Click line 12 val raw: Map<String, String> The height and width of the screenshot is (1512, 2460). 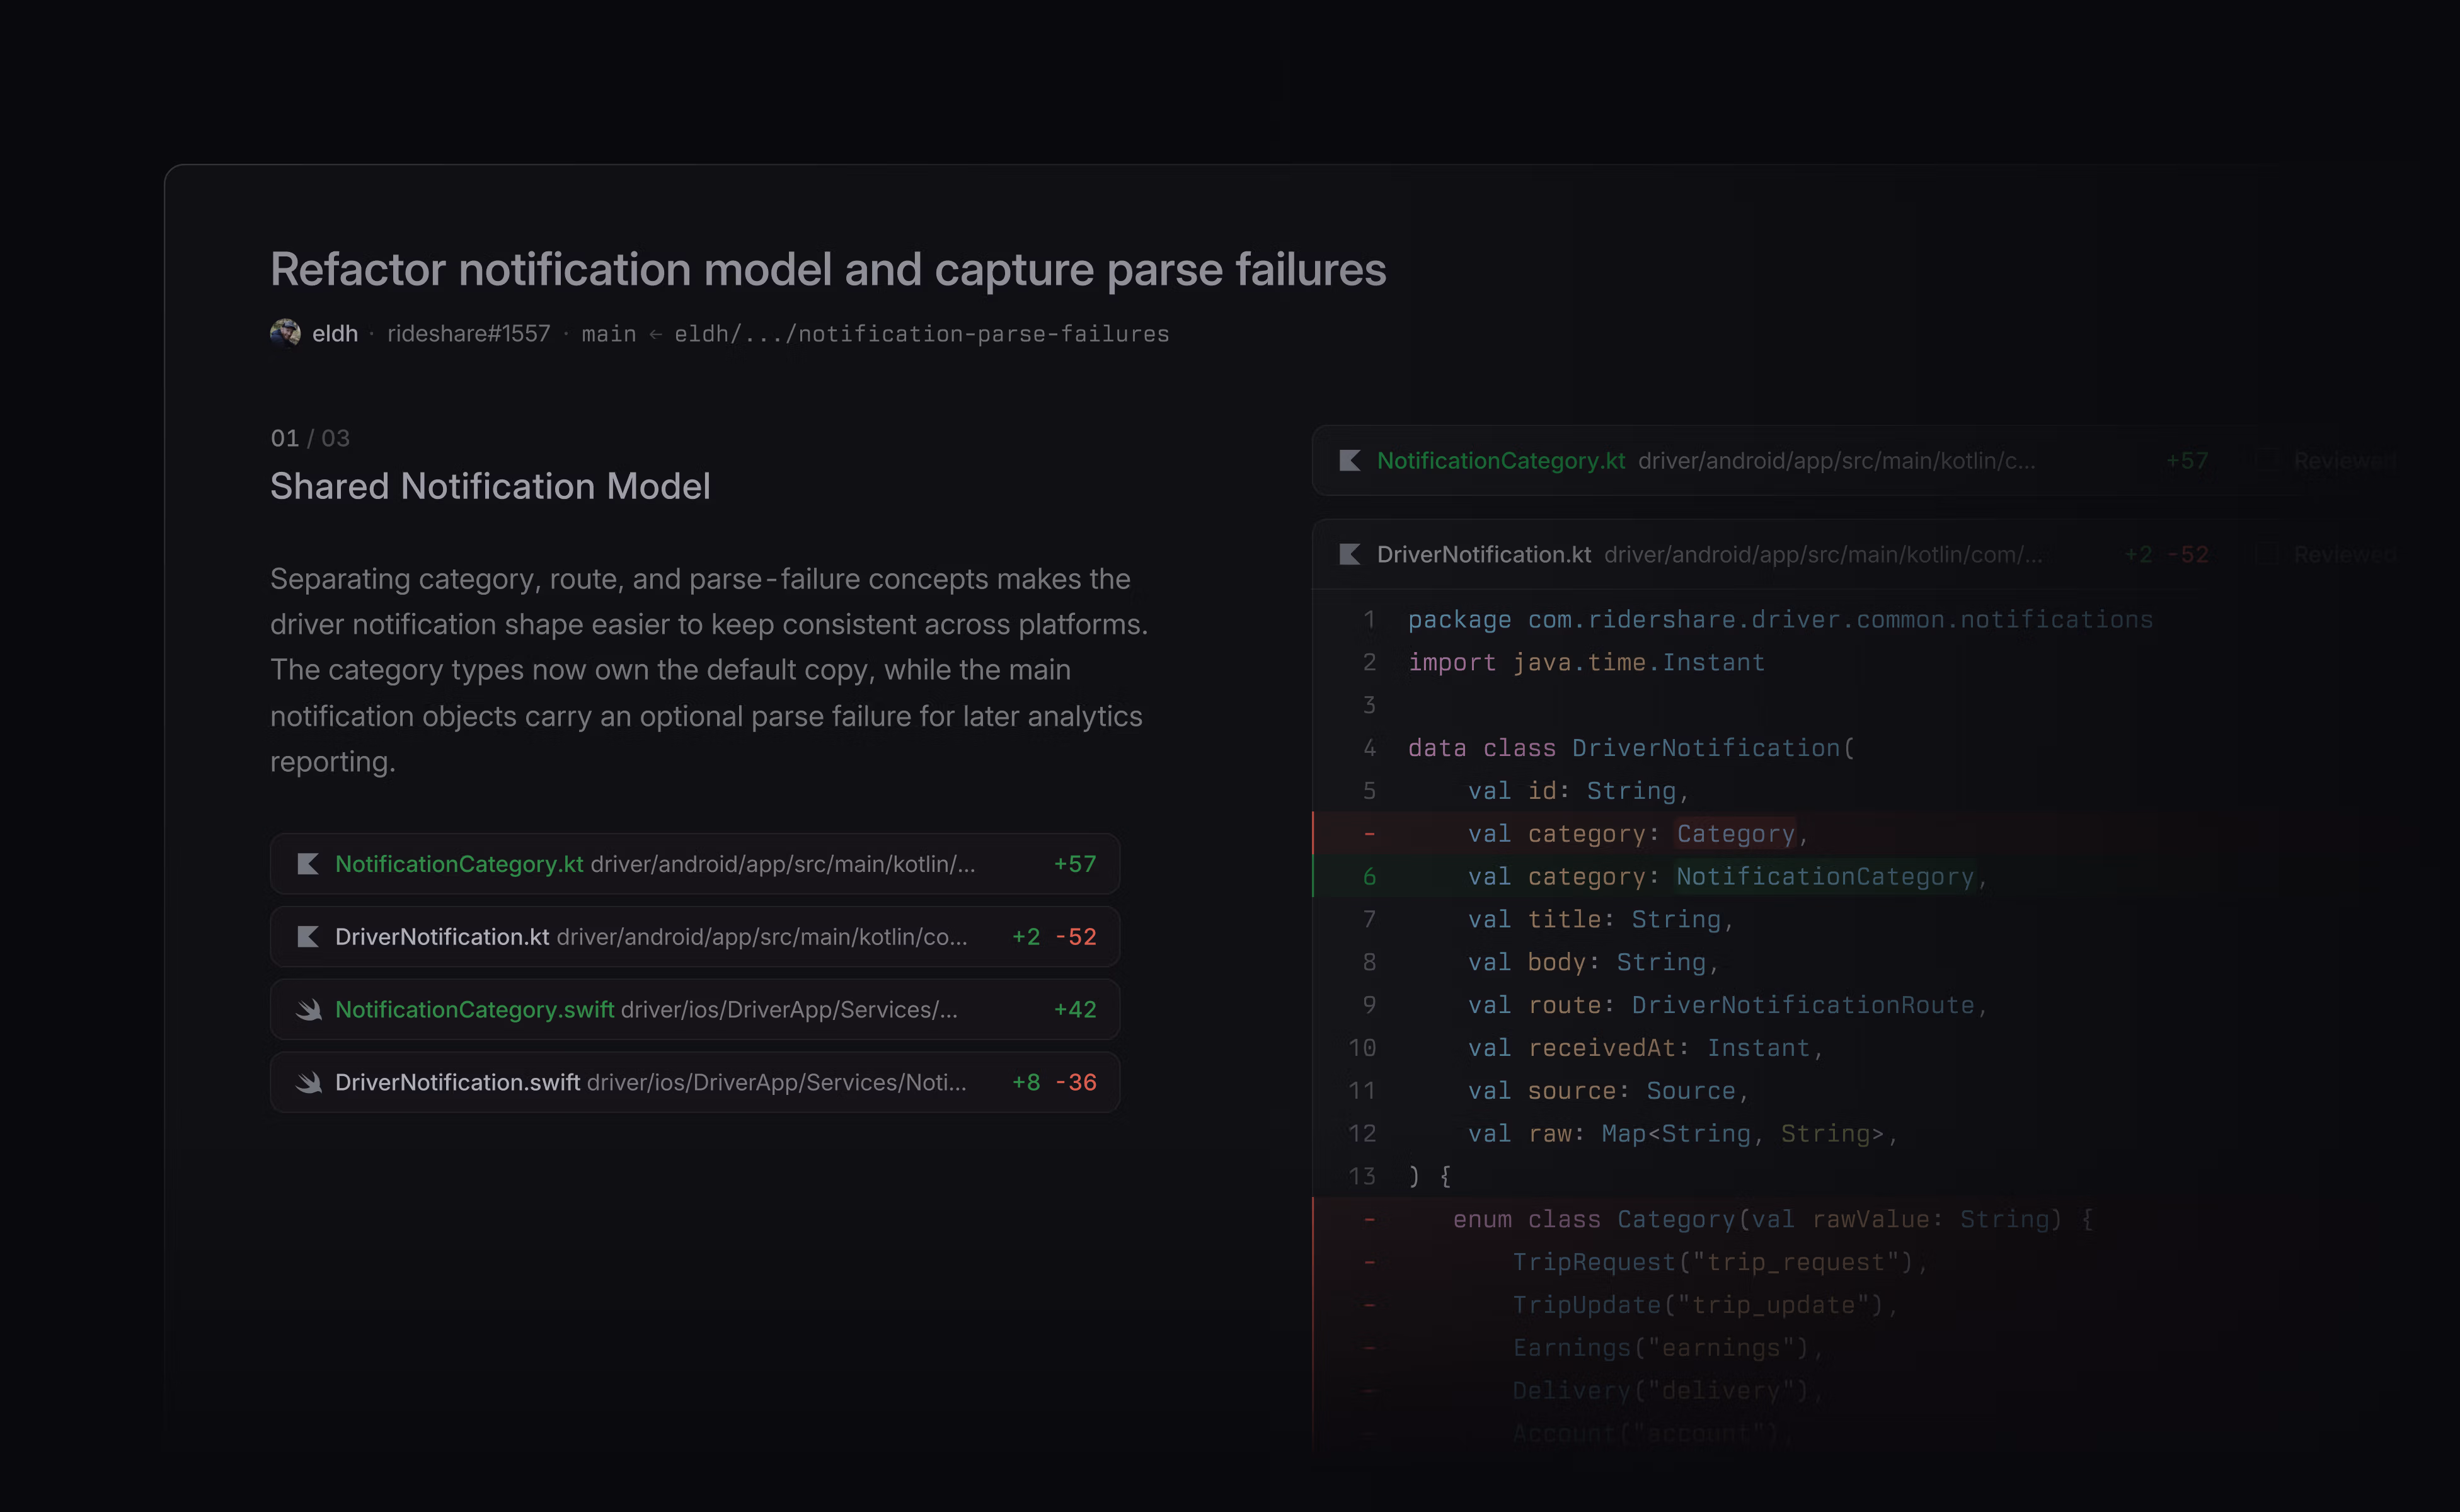pos(1683,1134)
